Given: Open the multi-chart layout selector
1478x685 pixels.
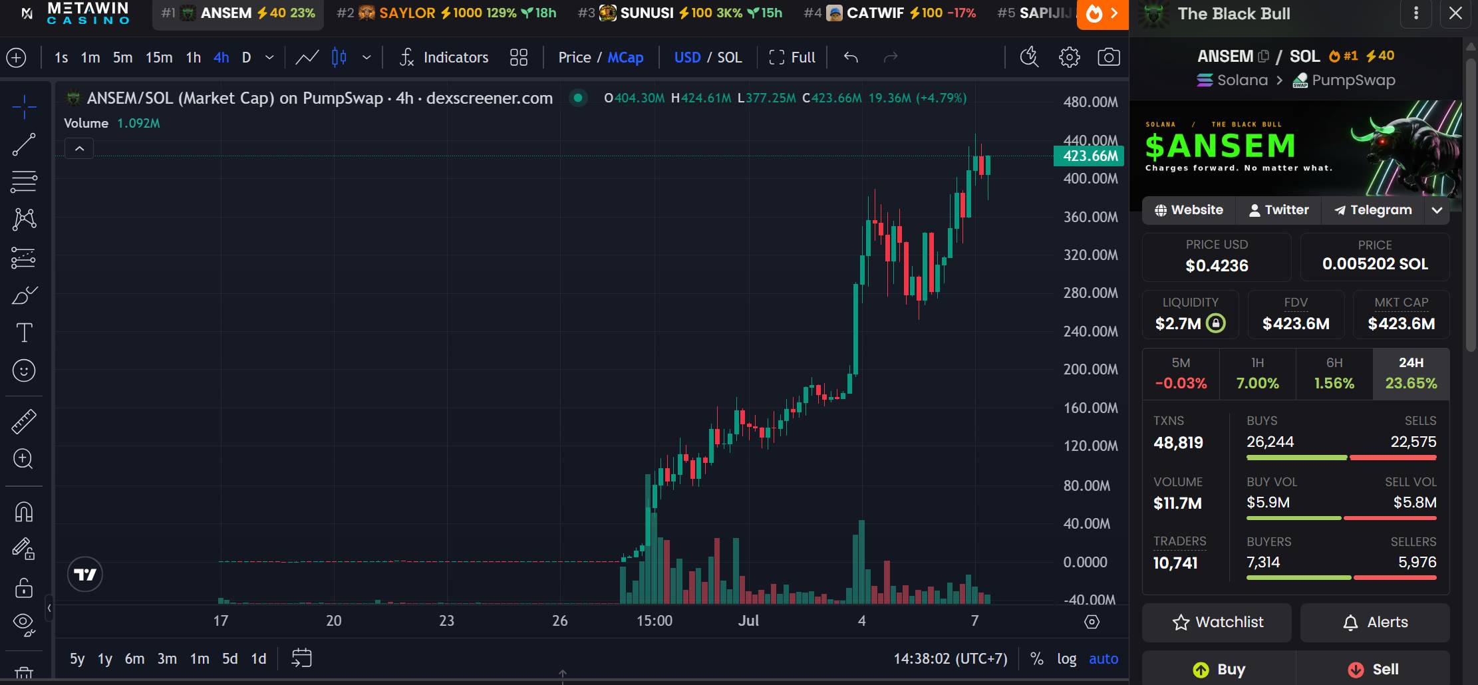Looking at the screenshot, I should coord(519,58).
